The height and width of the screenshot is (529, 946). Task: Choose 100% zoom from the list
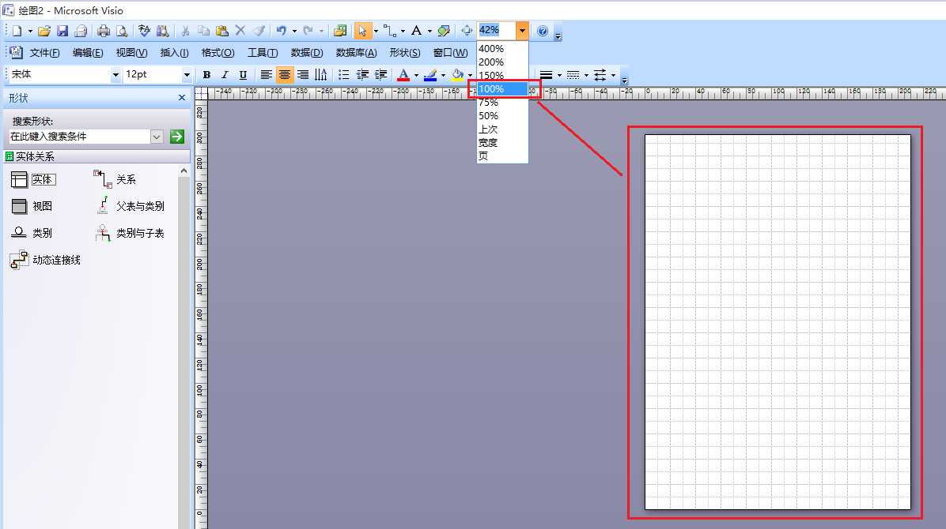[502, 88]
